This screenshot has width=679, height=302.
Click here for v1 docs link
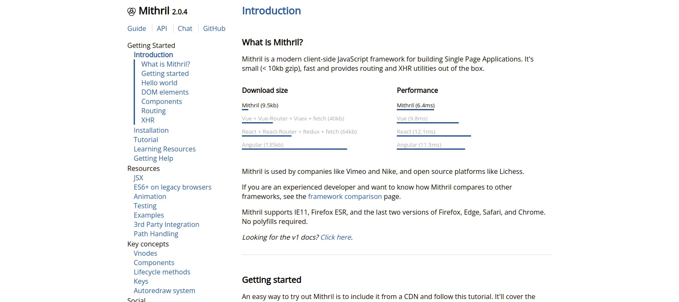click(x=336, y=237)
